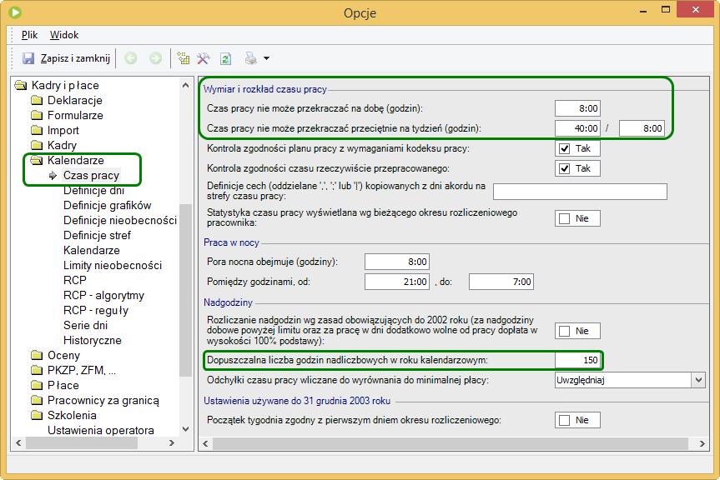
Task: Click Pora nocna obejmuje hours field
Action: (x=397, y=262)
